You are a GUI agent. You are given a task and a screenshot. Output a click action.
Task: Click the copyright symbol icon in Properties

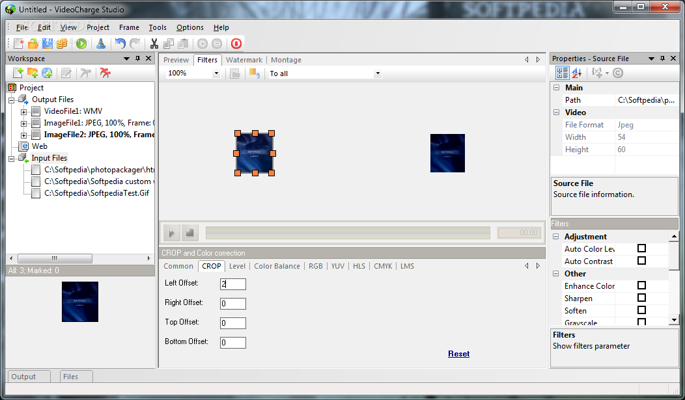click(618, 73)
